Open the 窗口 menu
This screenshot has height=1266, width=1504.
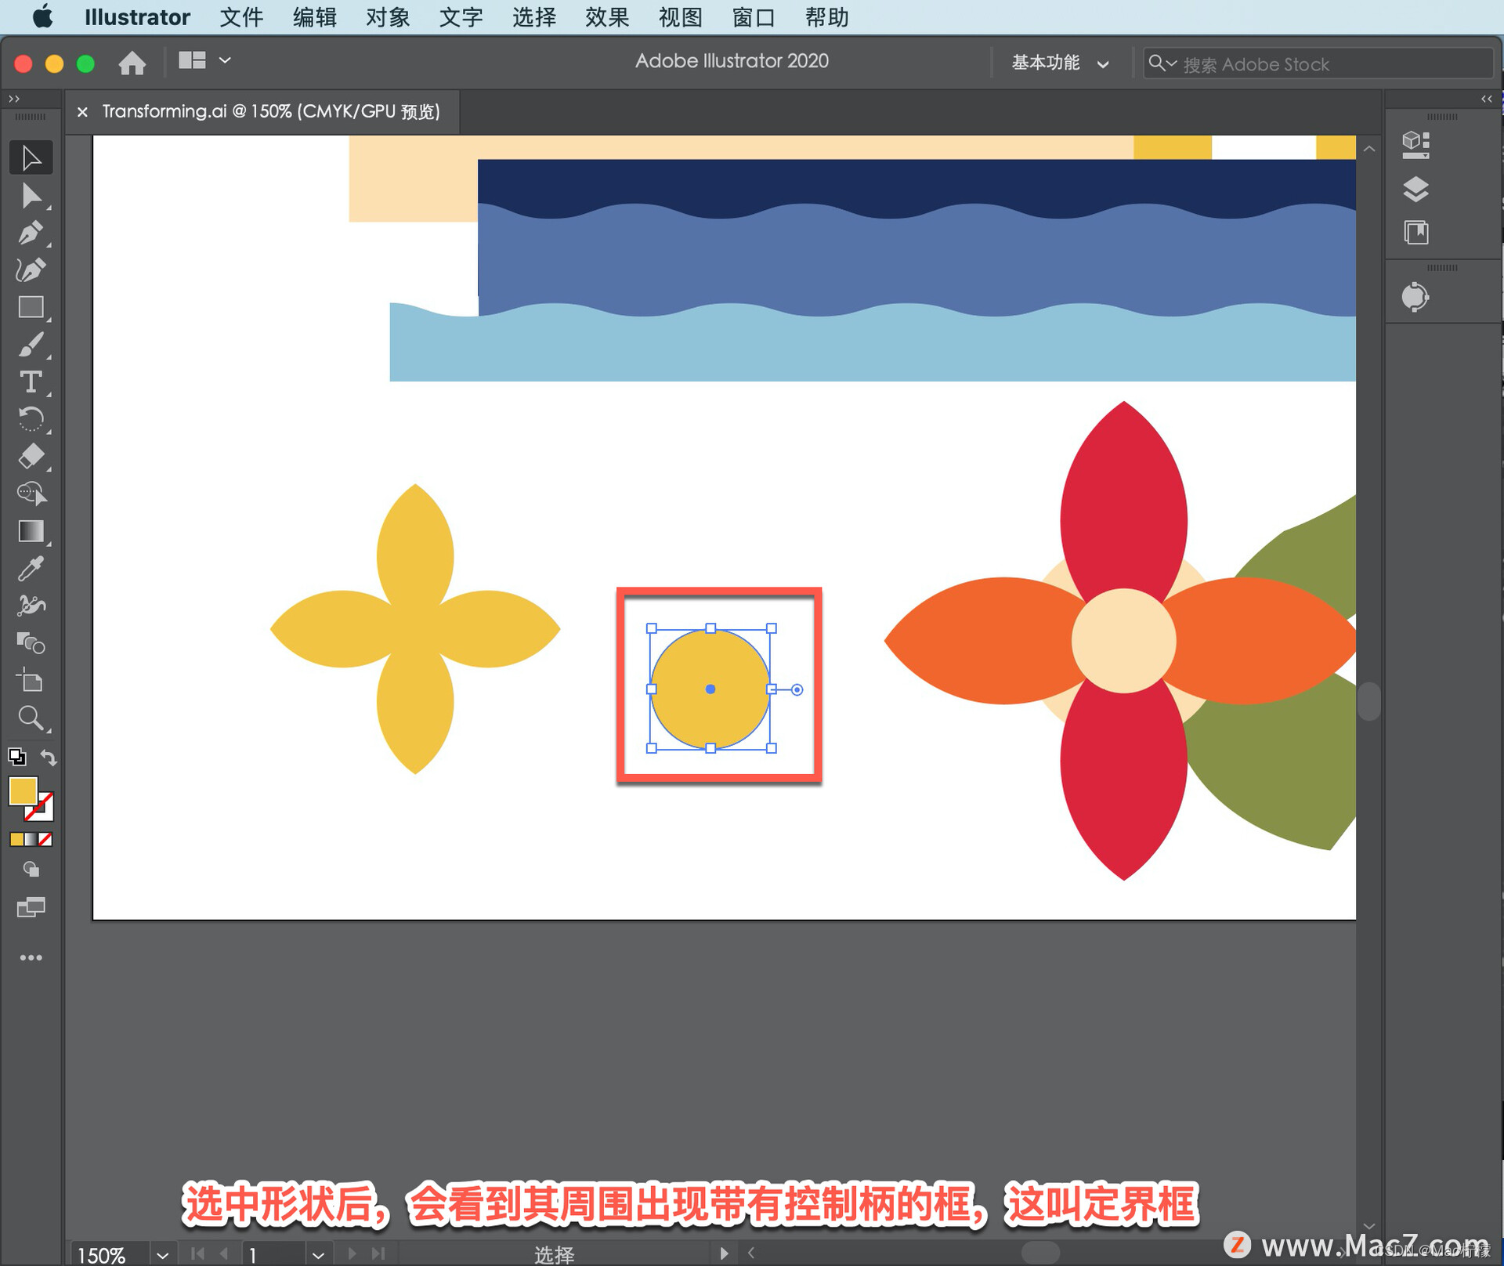point(753,17)
